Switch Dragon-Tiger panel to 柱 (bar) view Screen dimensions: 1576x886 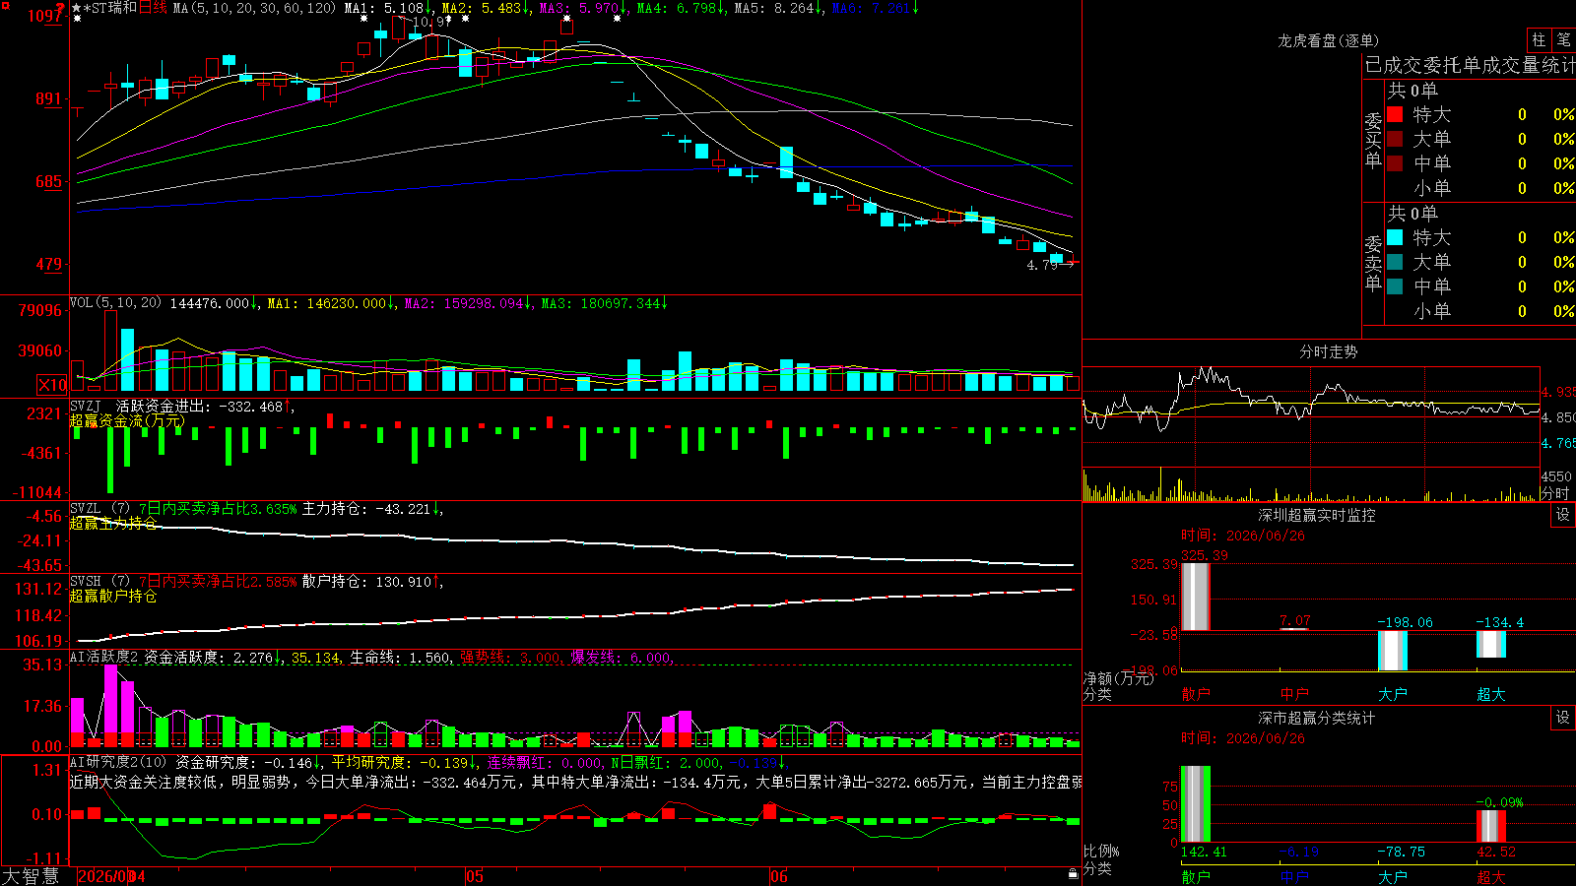click(x=1539, y=39)
